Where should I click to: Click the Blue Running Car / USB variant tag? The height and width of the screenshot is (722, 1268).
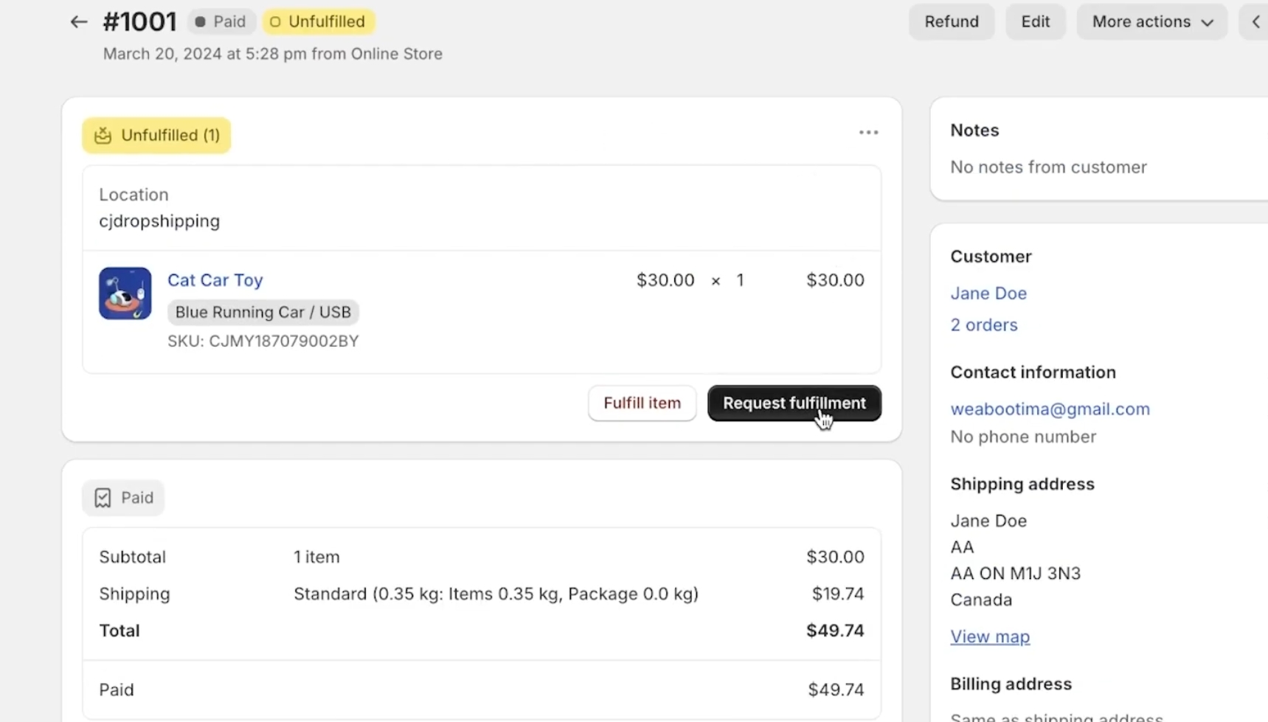(x=263, y=313)
